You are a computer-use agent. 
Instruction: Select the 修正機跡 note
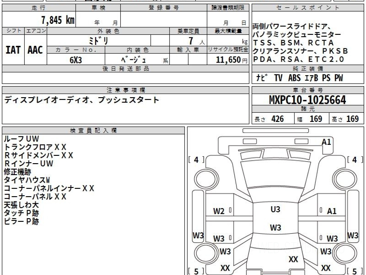[x=17, y=172]
